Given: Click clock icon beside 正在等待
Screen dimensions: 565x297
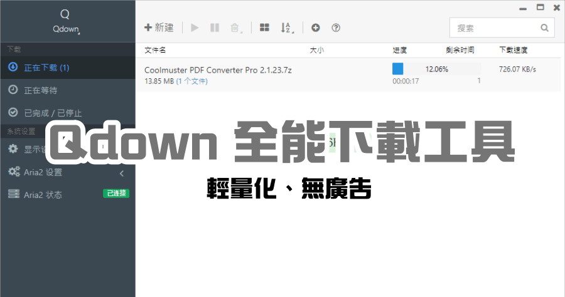Looking at the screenshot, I should tap(13, 90).
